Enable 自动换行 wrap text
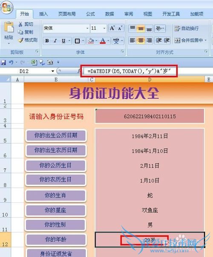Image resolution: width=213 pixels, height=257 pixels. tap(186, 28)
